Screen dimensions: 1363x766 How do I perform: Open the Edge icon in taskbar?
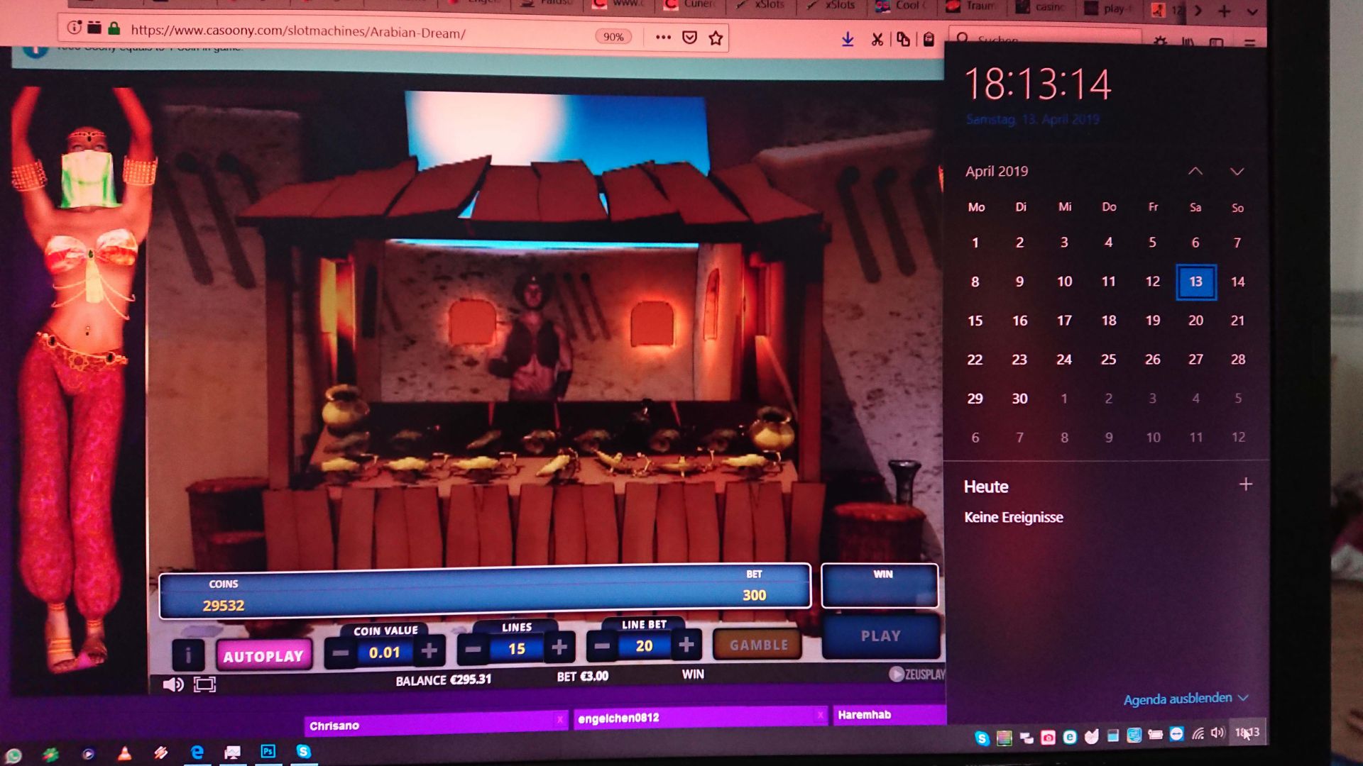tap(197, 752)
